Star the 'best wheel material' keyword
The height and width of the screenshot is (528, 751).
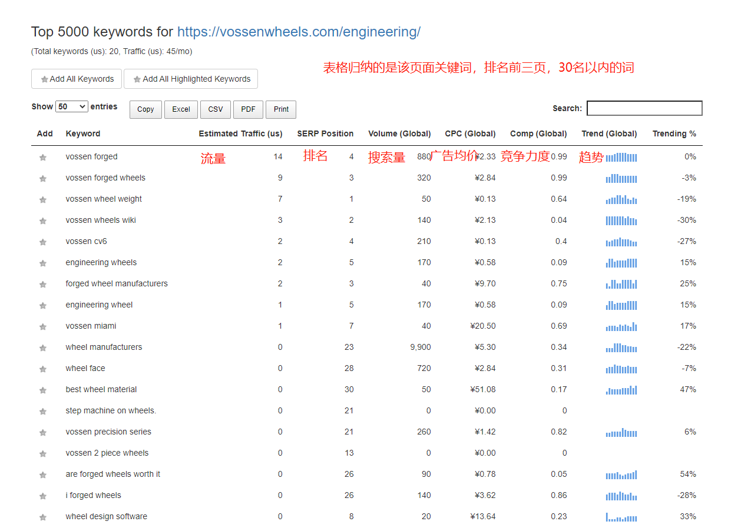click(x=43, y=390)
